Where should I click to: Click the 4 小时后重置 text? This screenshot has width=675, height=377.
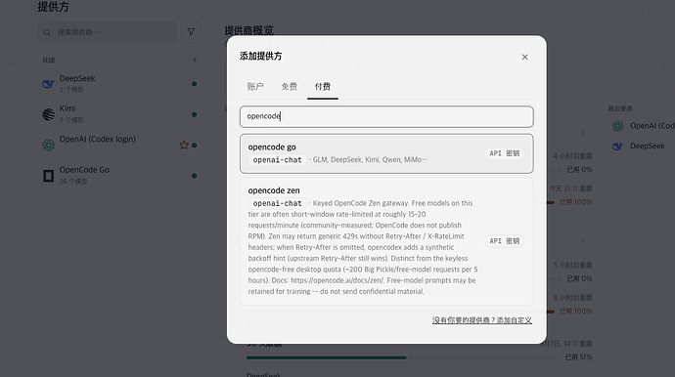click(x=572, y=156)
